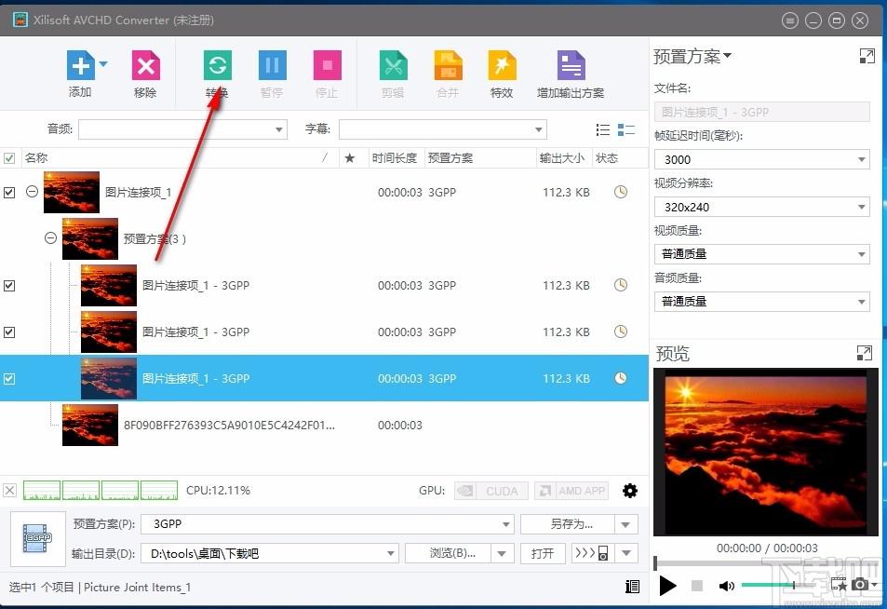Click the film-with-star icon in the preview controls
887x609 pixels.
point(839,585)
